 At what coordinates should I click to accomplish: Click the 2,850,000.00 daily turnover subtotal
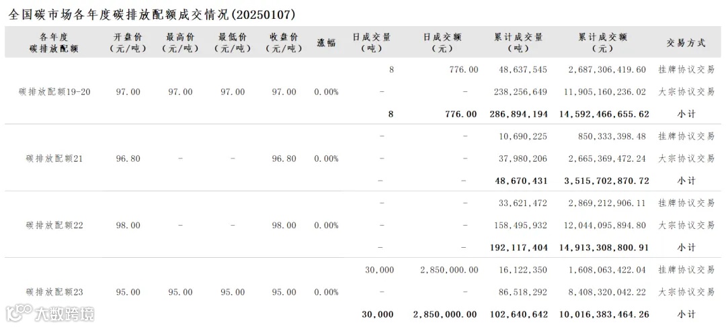[444, 314]
